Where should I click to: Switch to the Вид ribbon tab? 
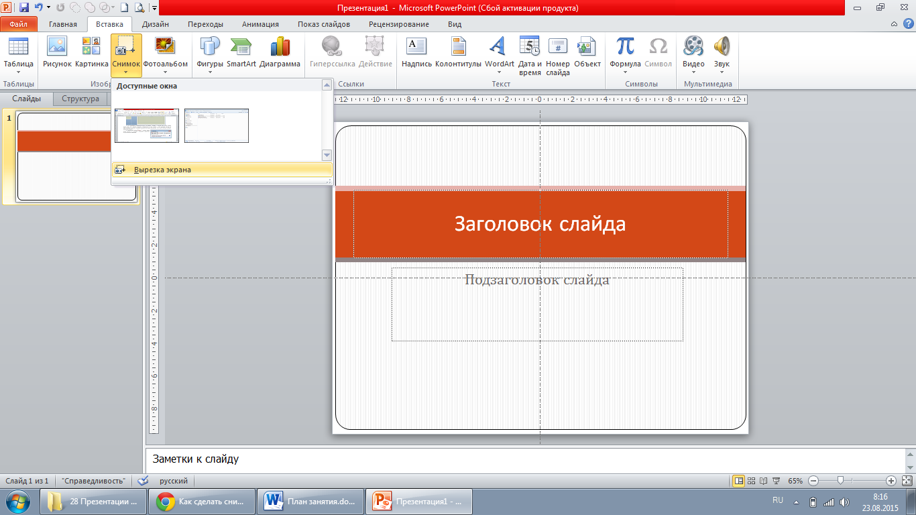tap(455, 24)
